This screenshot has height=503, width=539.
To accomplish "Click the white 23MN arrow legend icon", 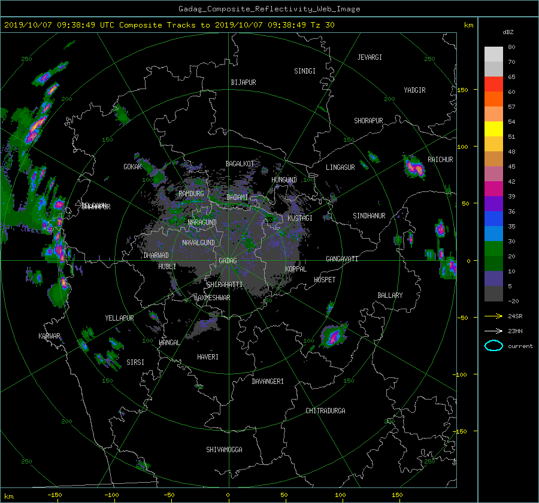I will click(493, 331).
